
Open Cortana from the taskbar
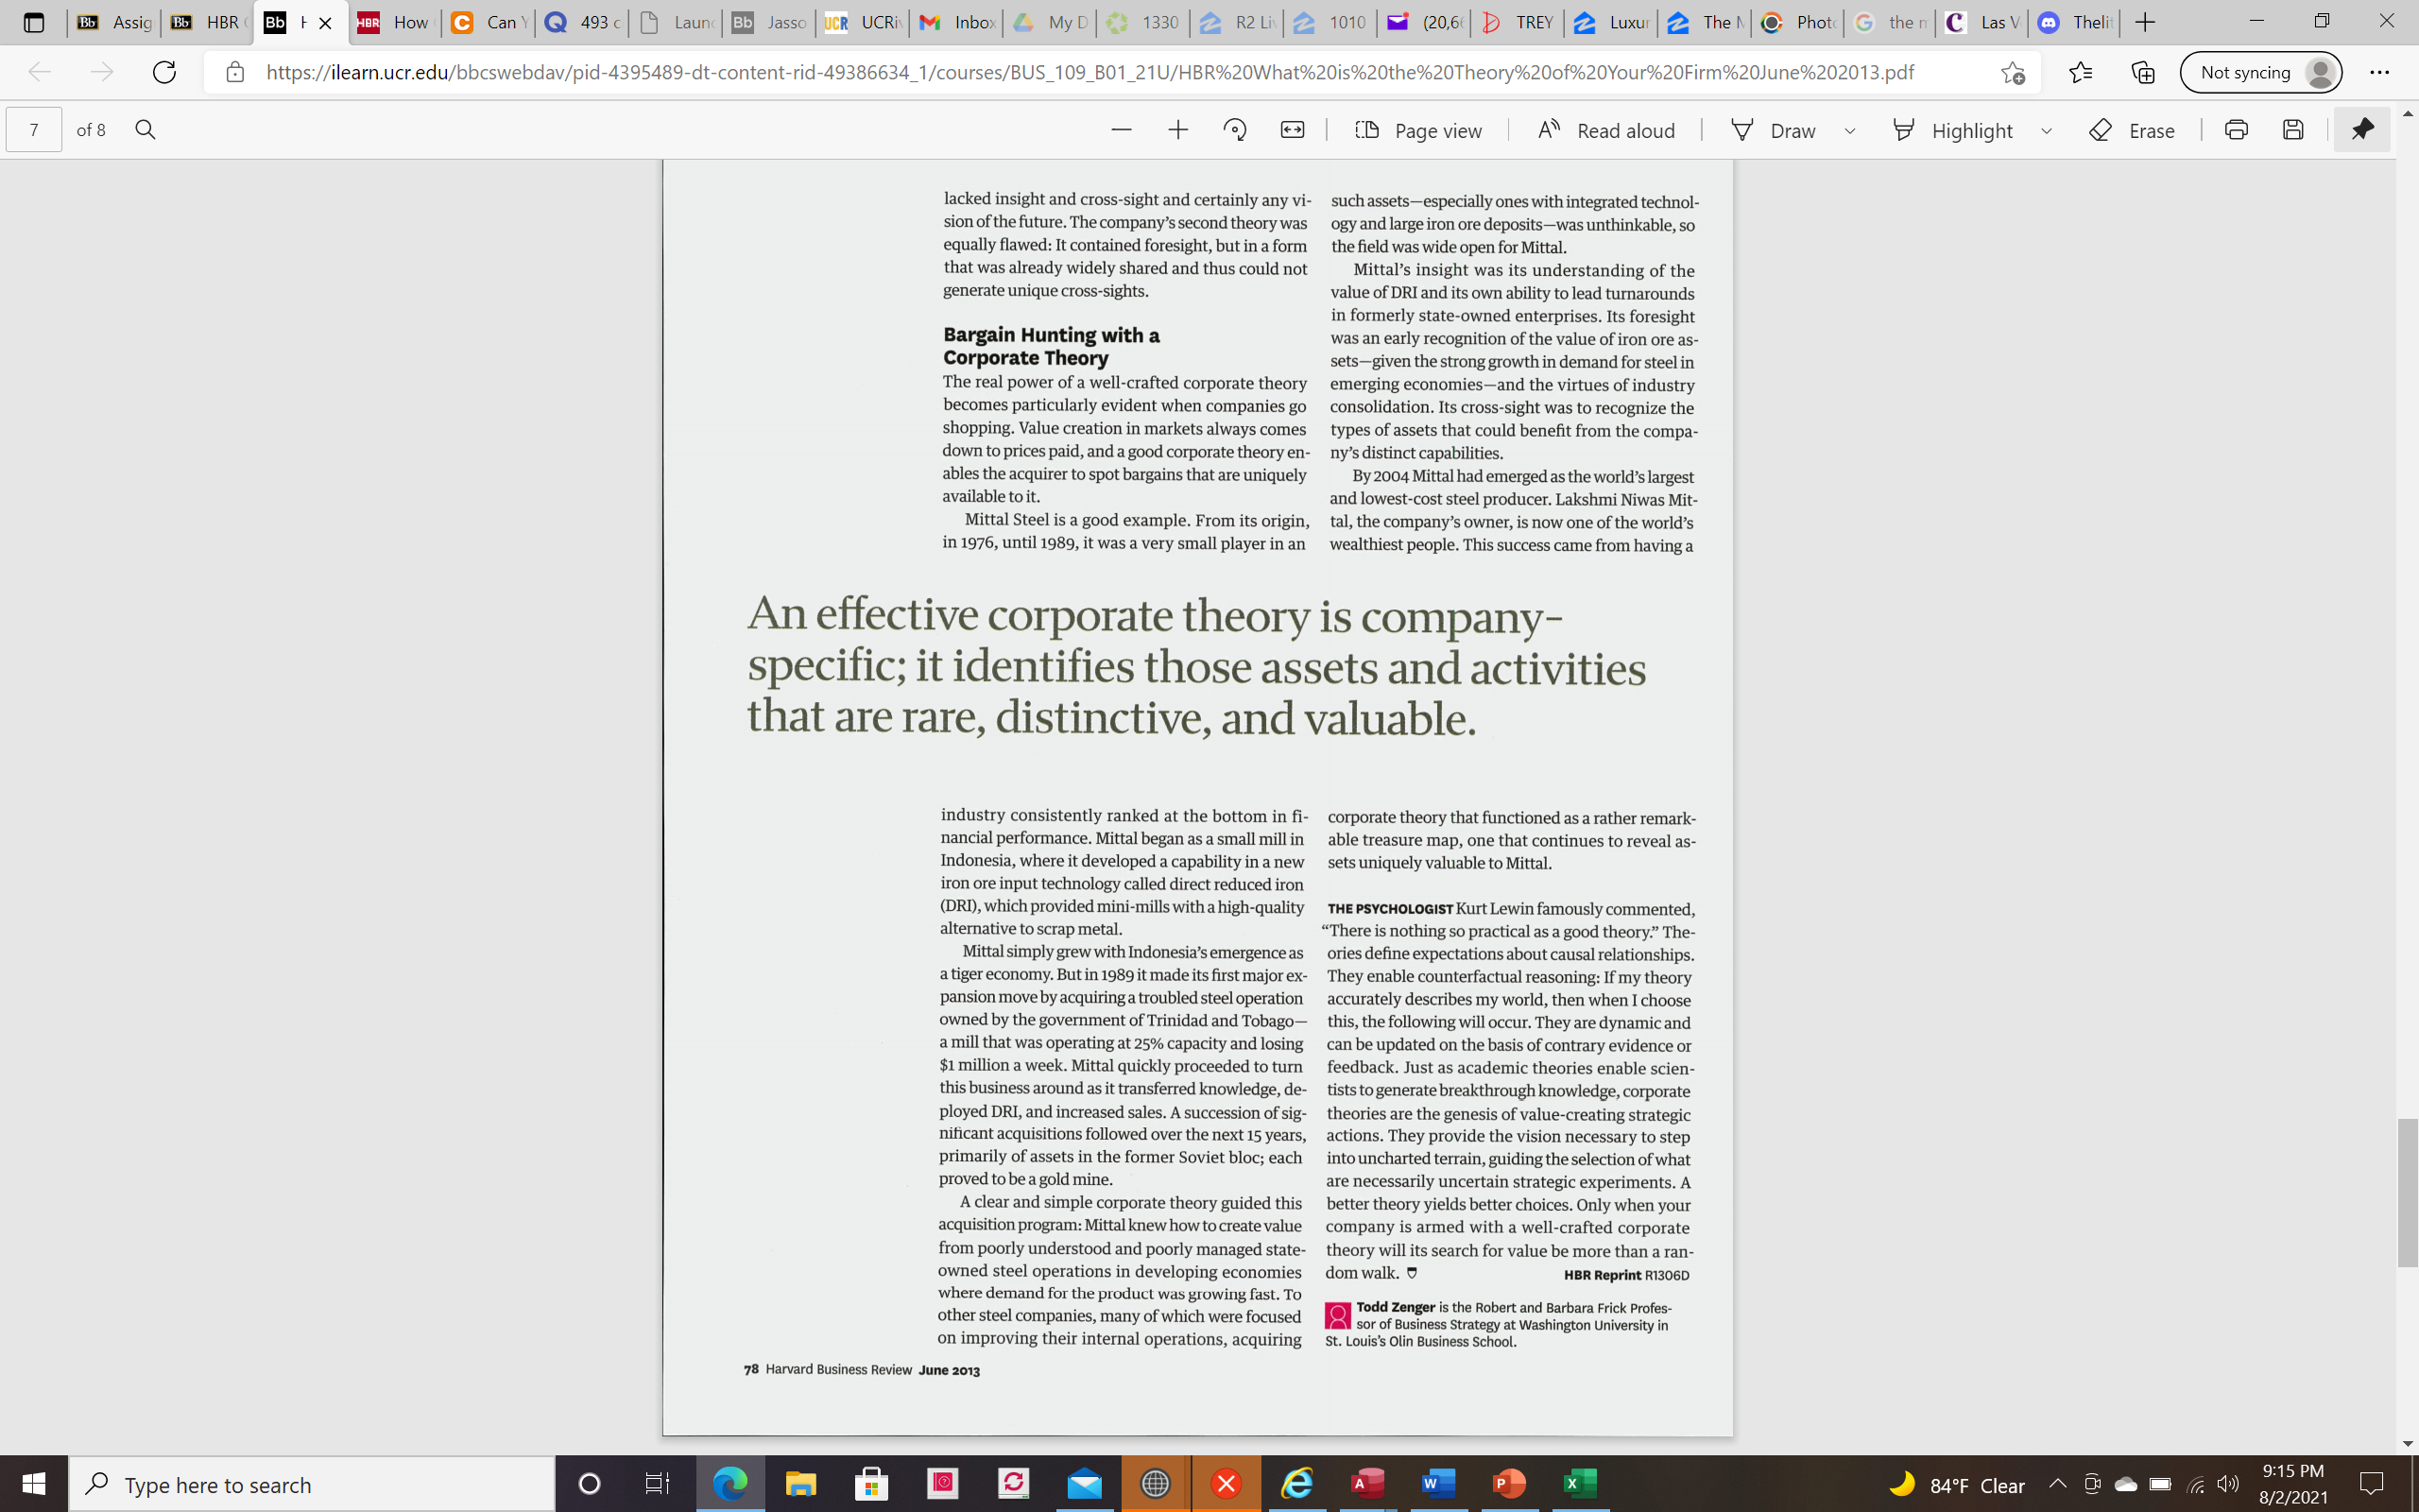[590, 1484]
